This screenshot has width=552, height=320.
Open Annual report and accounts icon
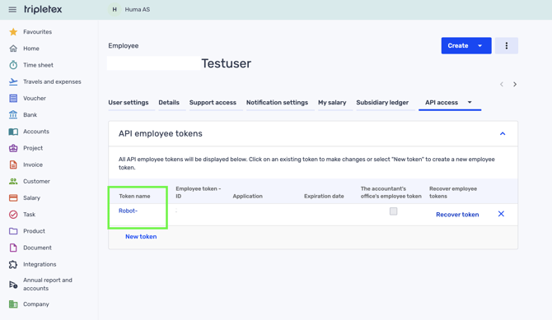(13, 285)
